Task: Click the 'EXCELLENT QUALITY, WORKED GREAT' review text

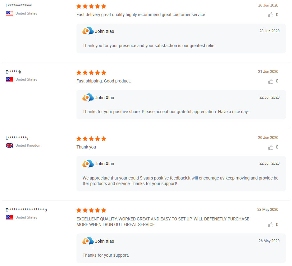Action: point(163,222)
